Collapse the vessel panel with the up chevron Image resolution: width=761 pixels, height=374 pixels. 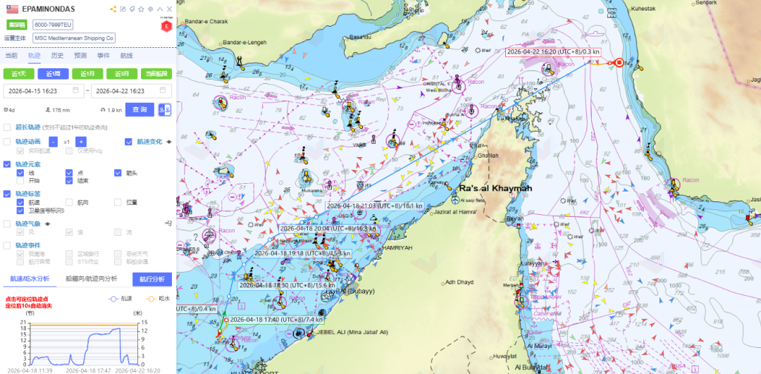(159, 9)
